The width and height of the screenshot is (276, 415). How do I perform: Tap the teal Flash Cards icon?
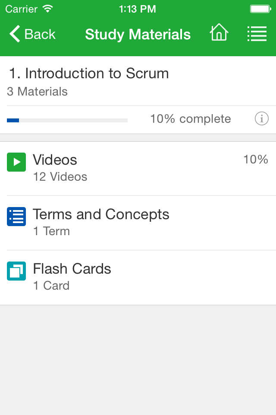click(16, 271)
